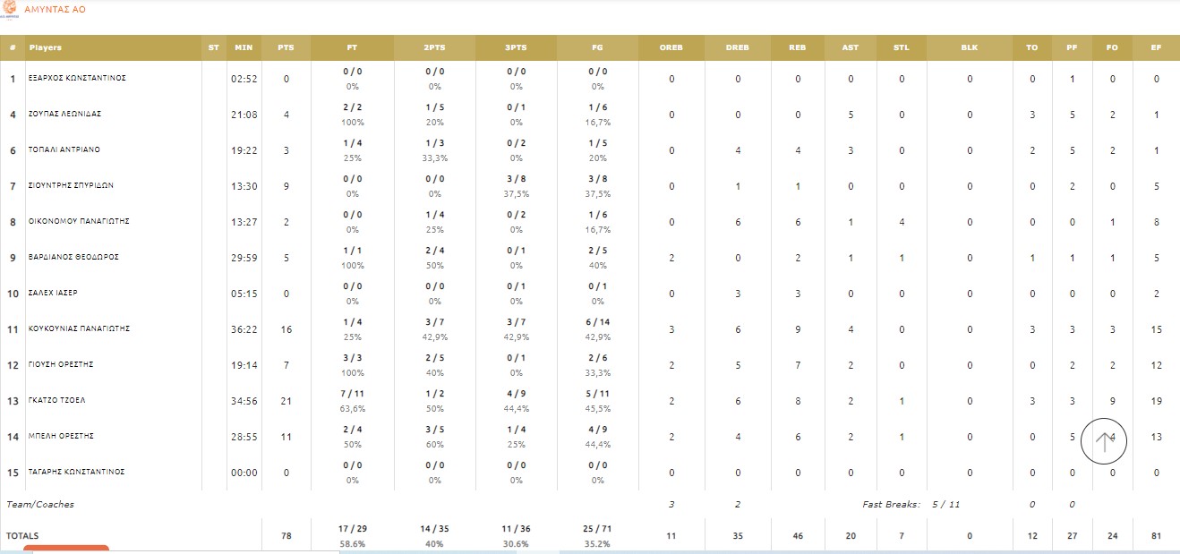Open player ΕΞΑΡΧΟΣ ΚΩΝΣΤΑΝΤΙΝΟΣ
Screen dimensions: 1180x554
[x=77, y=78]
